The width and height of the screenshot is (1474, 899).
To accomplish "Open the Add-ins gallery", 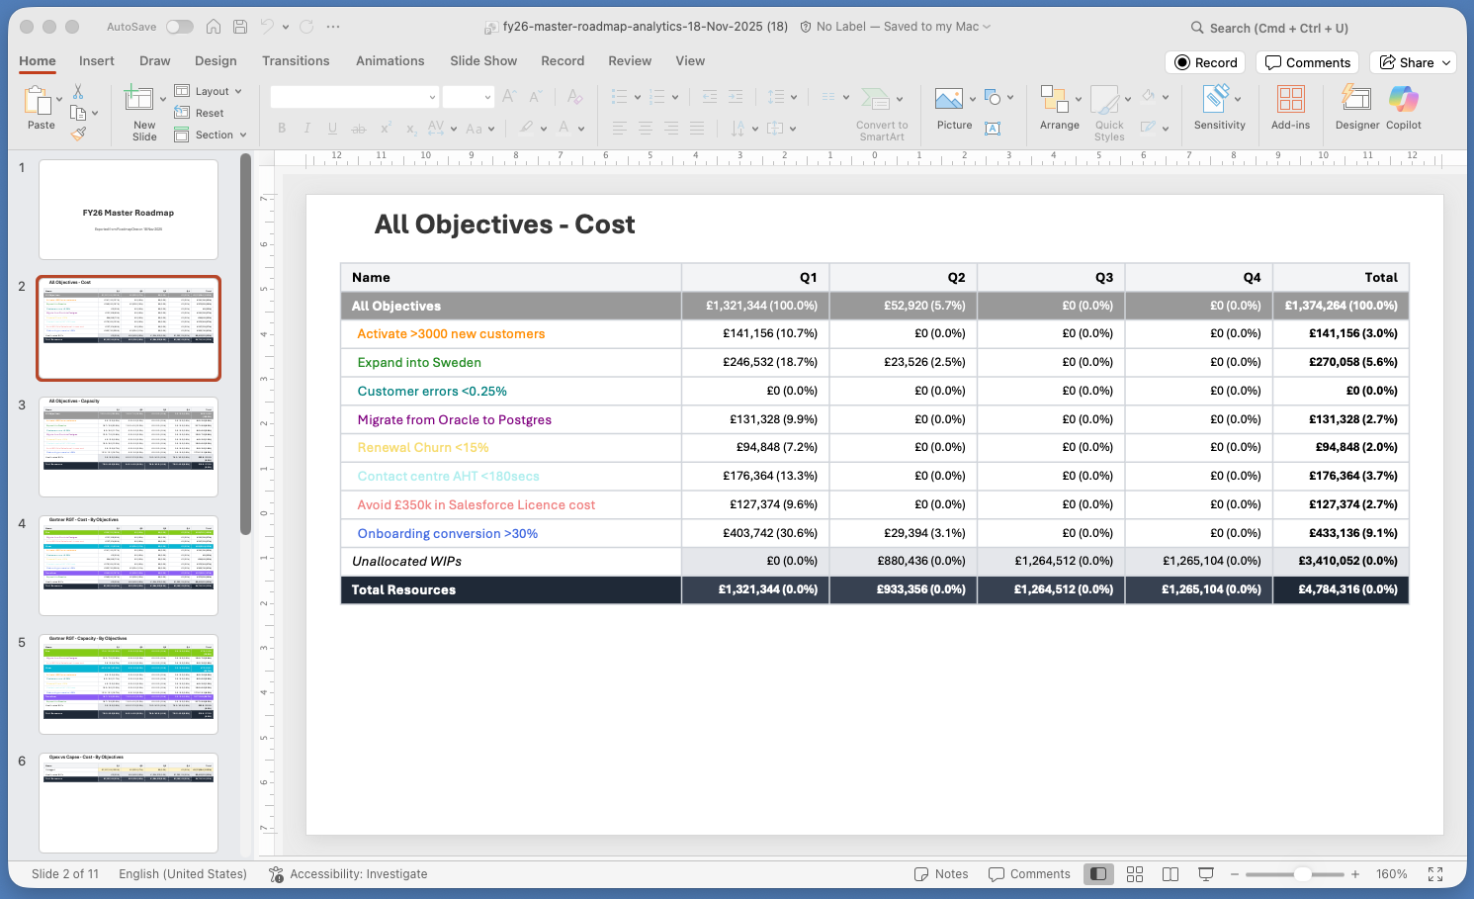I will coord(1290,109).
